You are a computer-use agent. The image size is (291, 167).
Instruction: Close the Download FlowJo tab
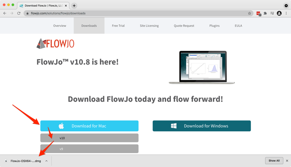pyautogui.click(x=66, y=6)
